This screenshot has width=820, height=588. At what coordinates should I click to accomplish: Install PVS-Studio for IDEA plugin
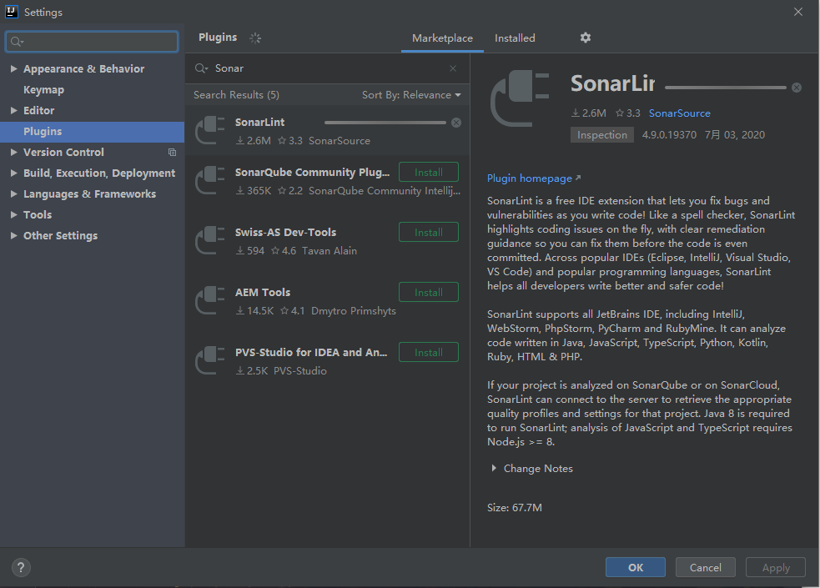coord(429,352)
